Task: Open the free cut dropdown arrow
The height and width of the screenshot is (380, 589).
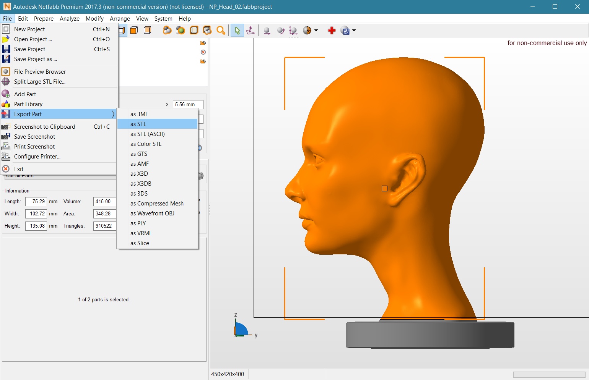Action: coord(316,31)
